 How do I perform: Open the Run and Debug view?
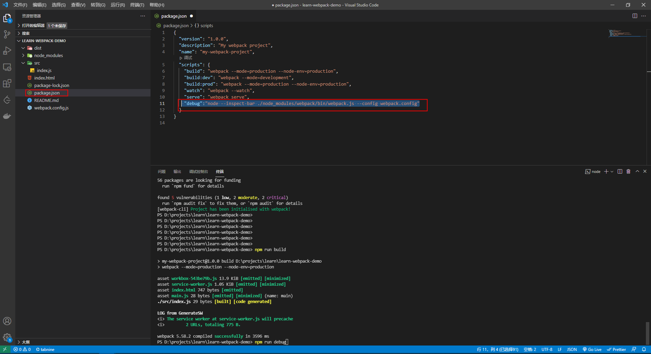point(7,51)
